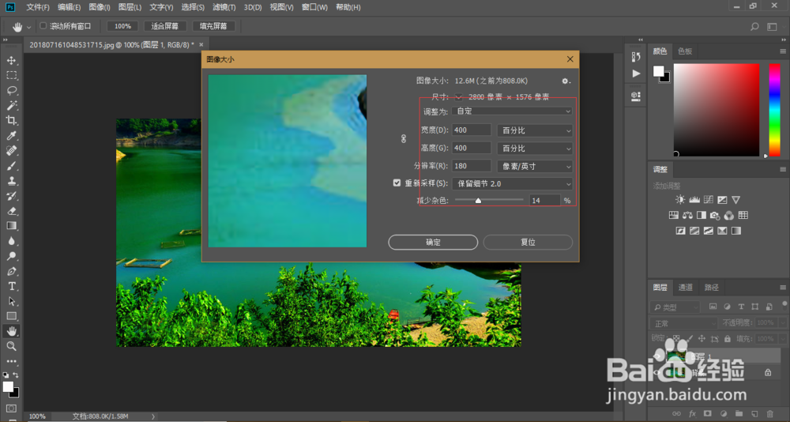
Task: Click the Fill Screen button
Action: (x=213, y=26)
